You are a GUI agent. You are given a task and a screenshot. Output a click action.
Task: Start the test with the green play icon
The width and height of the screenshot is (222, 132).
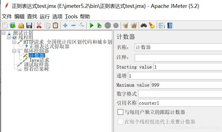coord(92,26)
